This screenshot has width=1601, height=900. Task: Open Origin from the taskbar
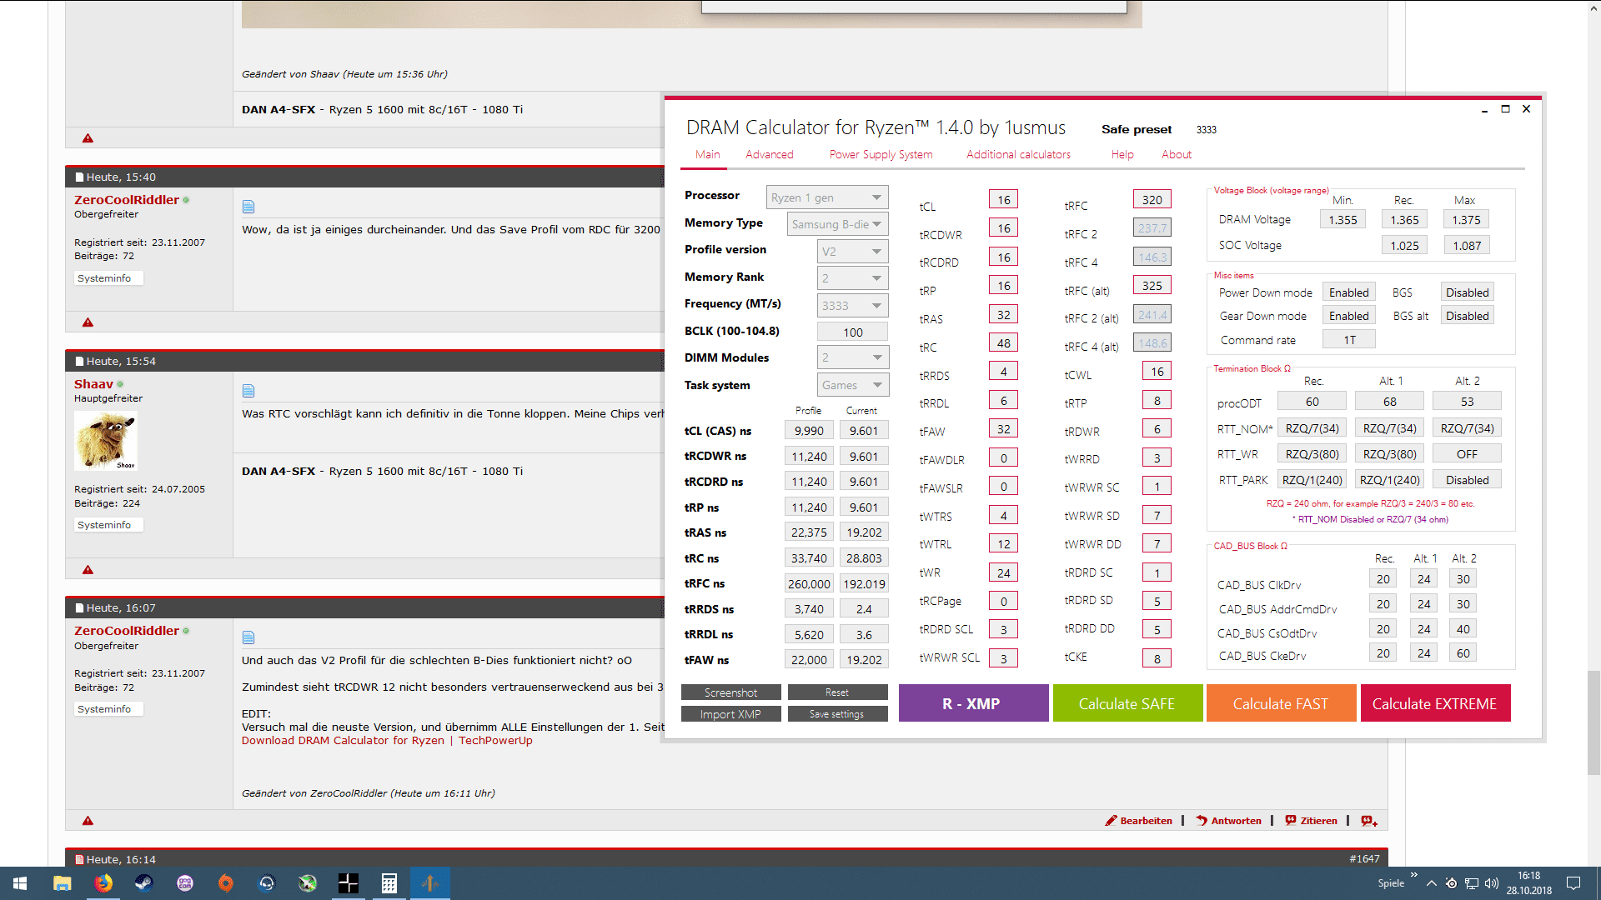[x=226, y=883]
